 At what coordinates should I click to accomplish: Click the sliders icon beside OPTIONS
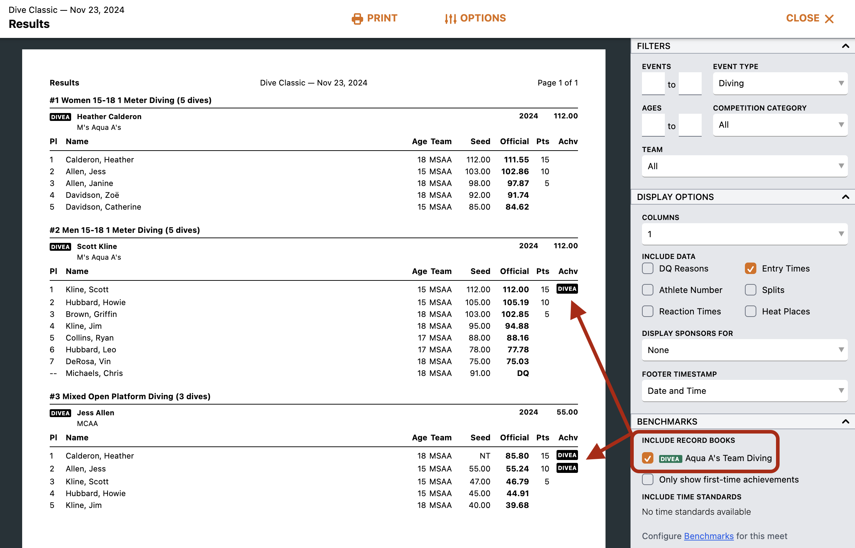450,19
